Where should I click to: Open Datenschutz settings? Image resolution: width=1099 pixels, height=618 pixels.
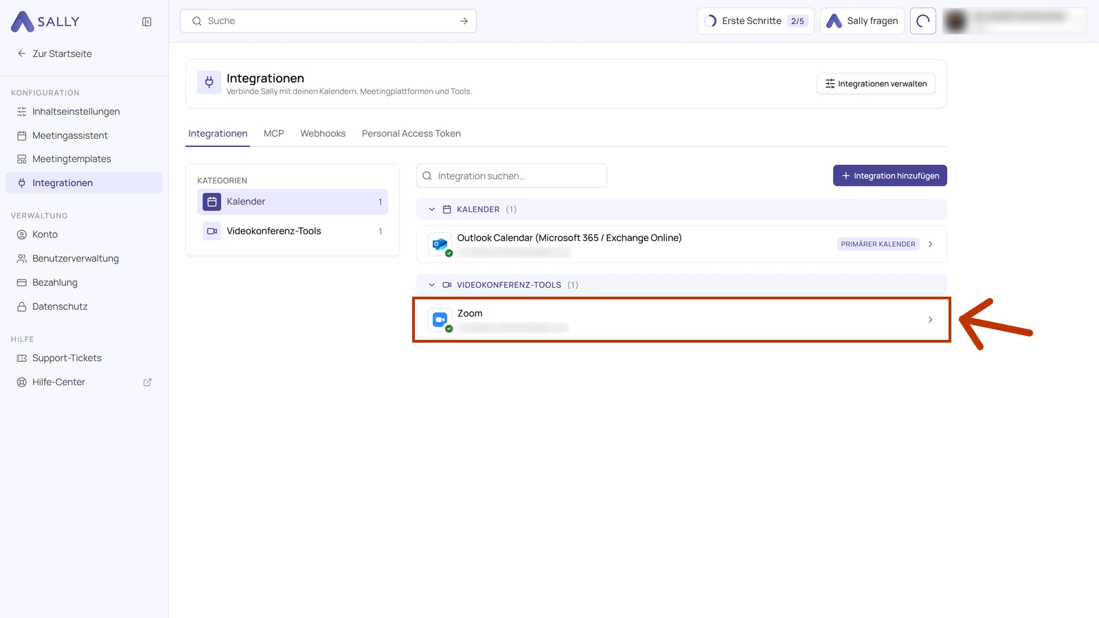coord(84,307)
